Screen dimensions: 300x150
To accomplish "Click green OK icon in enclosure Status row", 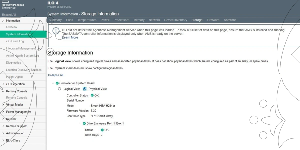I will point(102,130).
